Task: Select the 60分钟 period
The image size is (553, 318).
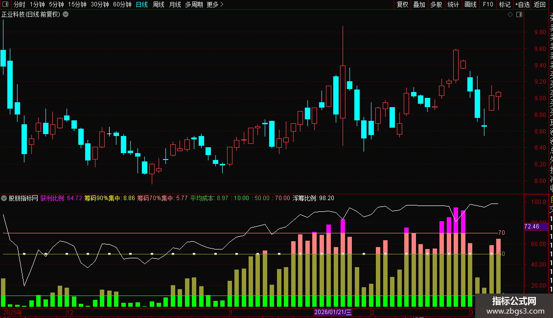Action: click(x=122, y=4)
